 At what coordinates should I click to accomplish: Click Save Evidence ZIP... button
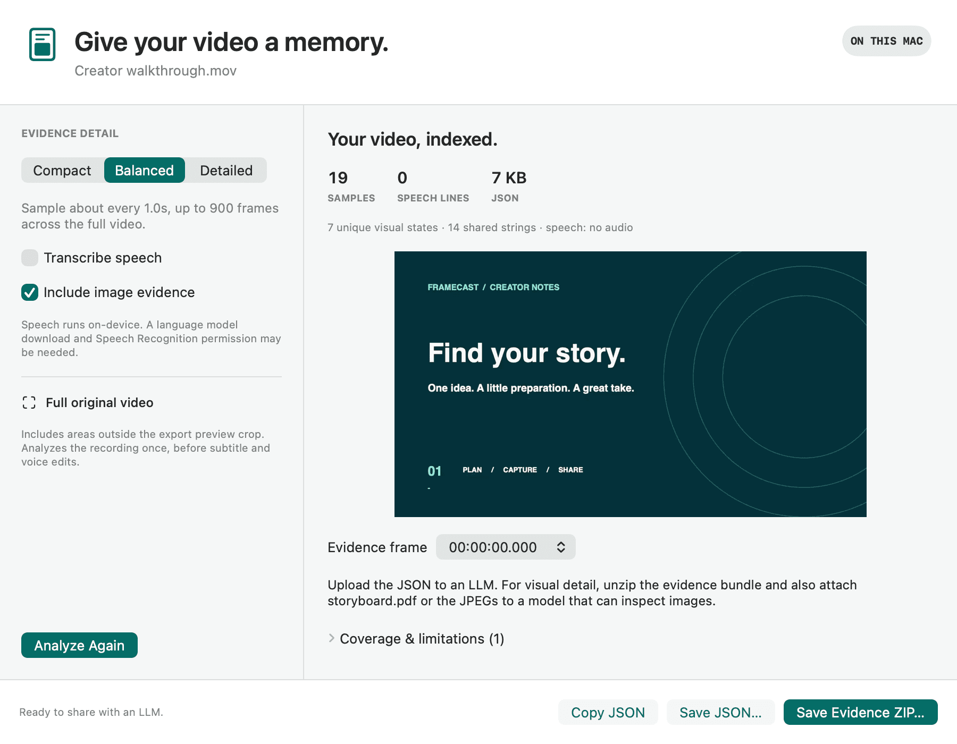[x=860, y=712]
